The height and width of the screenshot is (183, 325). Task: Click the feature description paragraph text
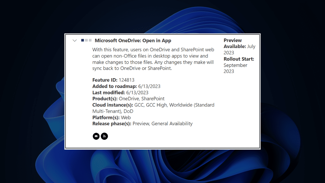[x=153, y=59]
